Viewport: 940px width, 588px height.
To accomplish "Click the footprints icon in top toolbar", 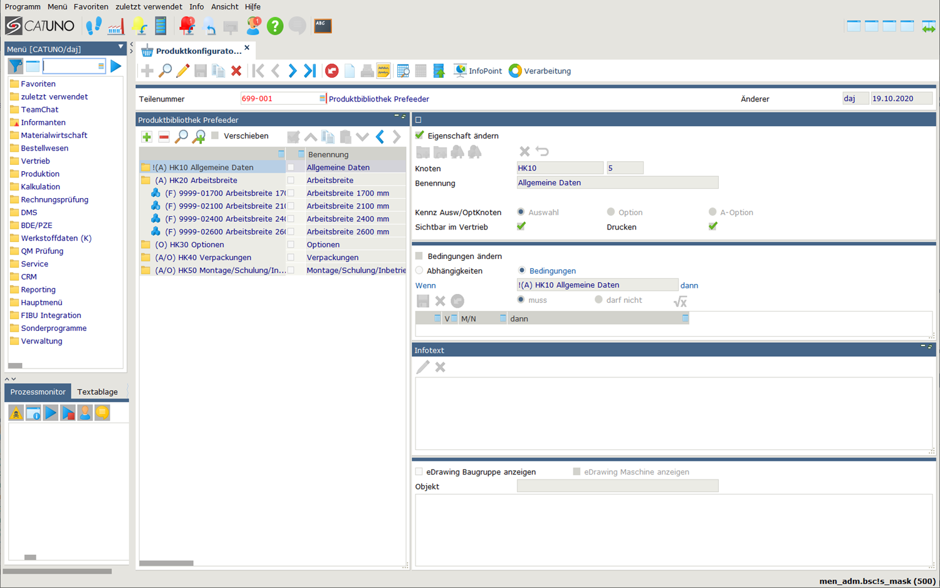I will pyautogui.click(x=93, y=26).
